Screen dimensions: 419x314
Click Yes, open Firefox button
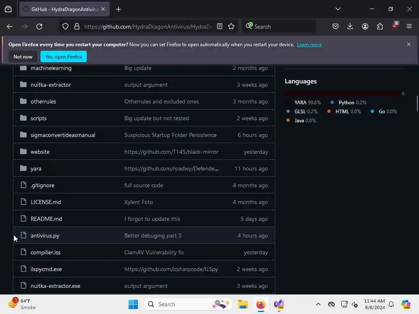coord(63,56)
